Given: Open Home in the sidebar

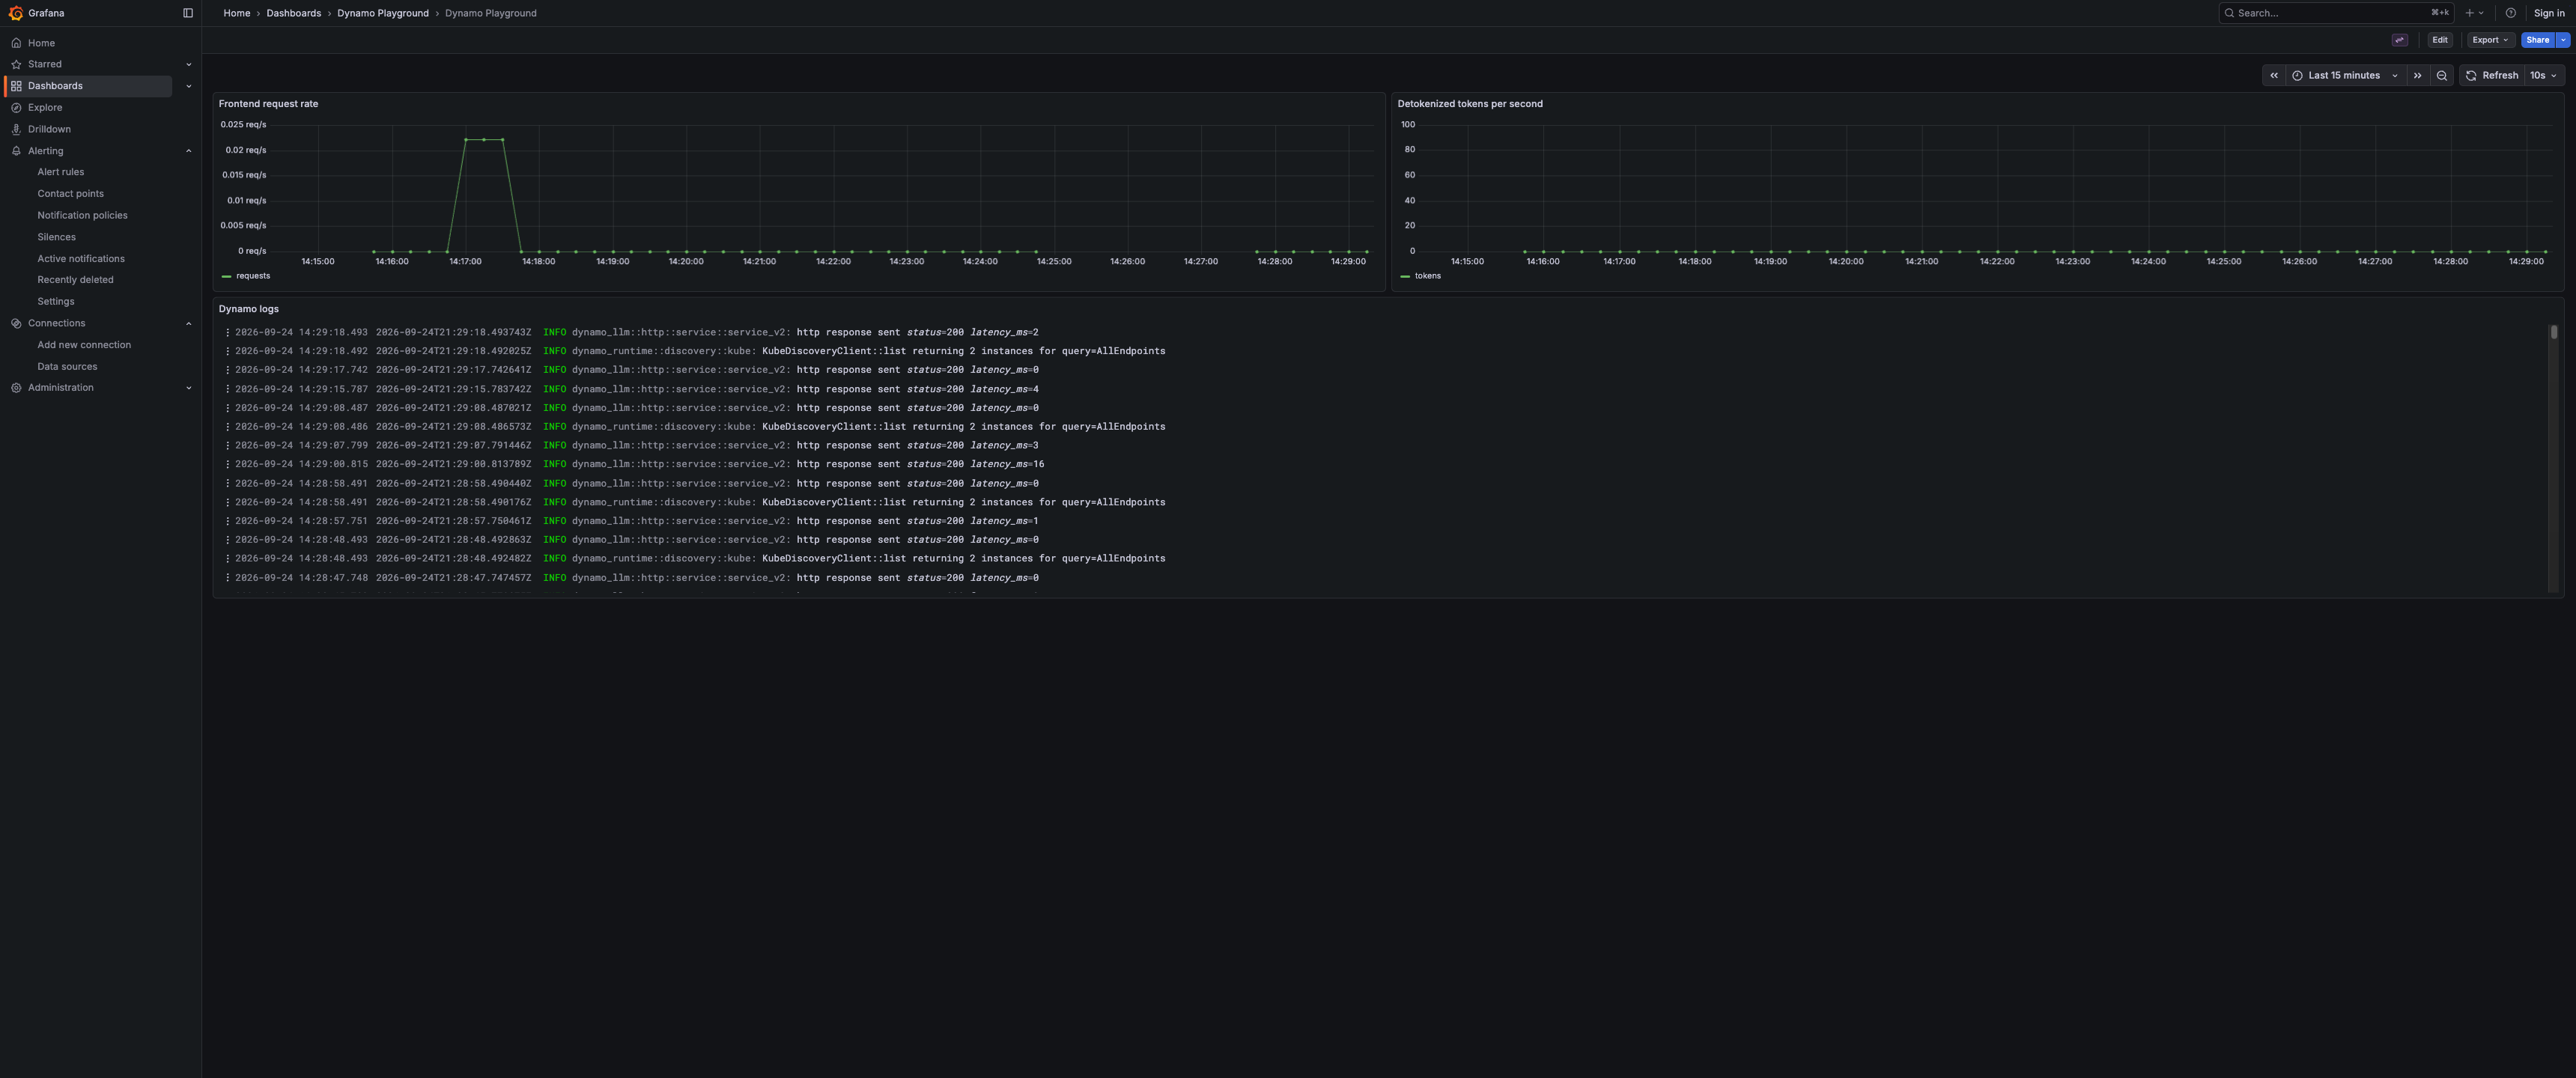Looking at the screenshot, I should click(x=41, y=43).
